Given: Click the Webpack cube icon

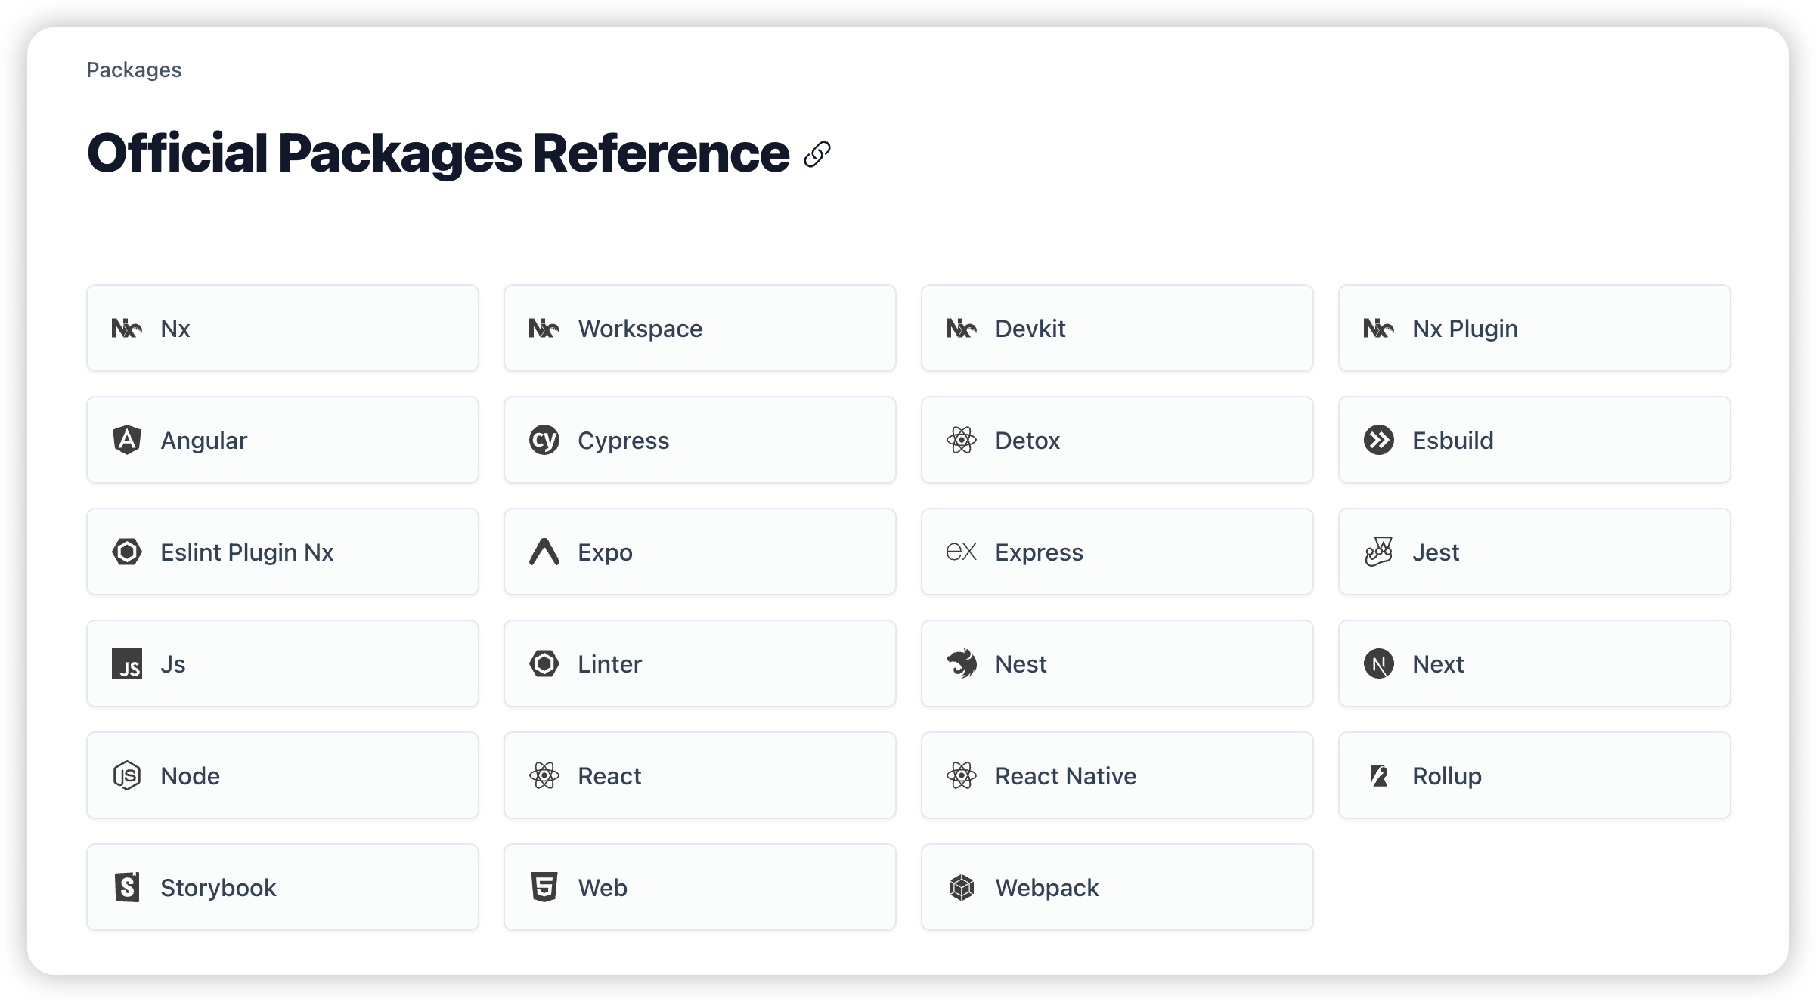Looking at the screenshot, I should click(962, 887).
